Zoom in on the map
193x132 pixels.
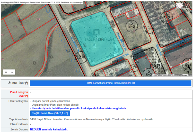(x=6, y=72)
